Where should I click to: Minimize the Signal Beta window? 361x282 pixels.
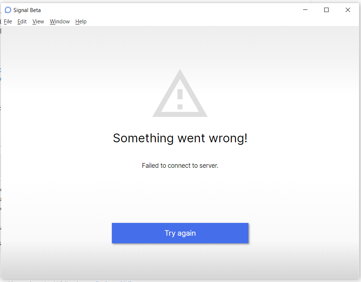[x=305, y=10]
